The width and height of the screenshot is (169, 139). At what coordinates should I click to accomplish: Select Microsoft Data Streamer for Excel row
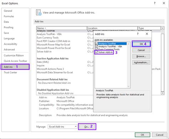pos(65,73)
